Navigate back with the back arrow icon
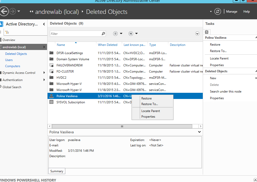Viewport: 257px width, 182px height. coord(4,11)
